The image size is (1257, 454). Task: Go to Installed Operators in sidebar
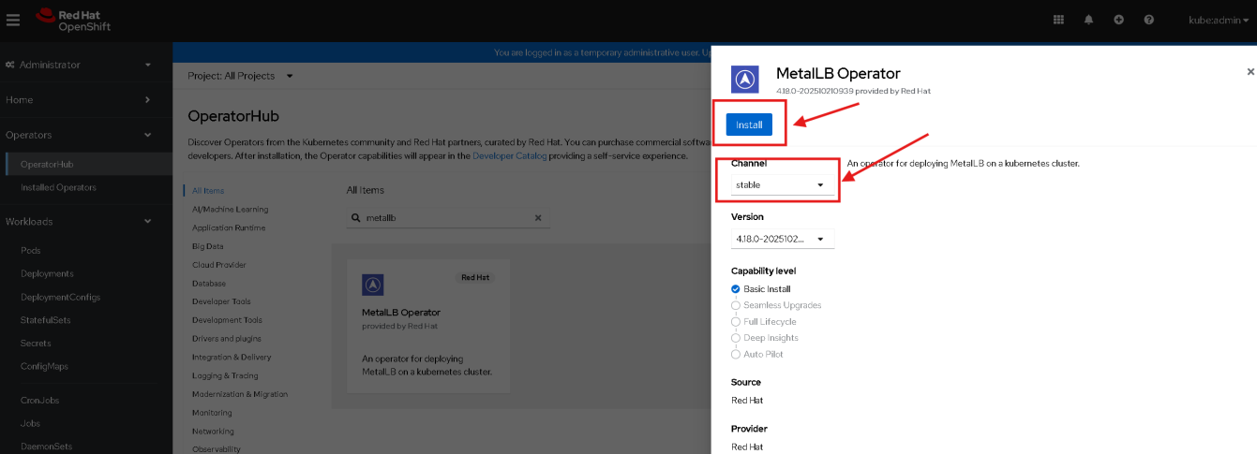(x=58, y=187)
